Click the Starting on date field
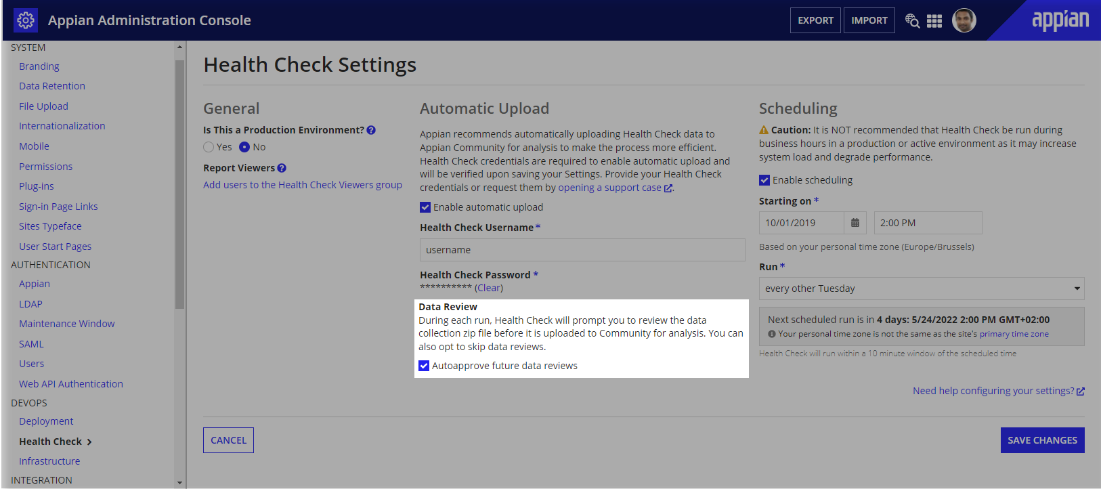This screenshot has width=1101, height=489. coord(802,223)
